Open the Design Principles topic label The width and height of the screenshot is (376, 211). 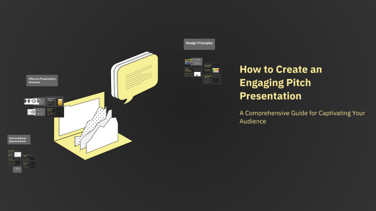click(199, 44)
